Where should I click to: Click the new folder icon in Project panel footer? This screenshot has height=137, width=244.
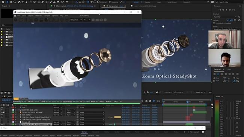click(6, 92)
